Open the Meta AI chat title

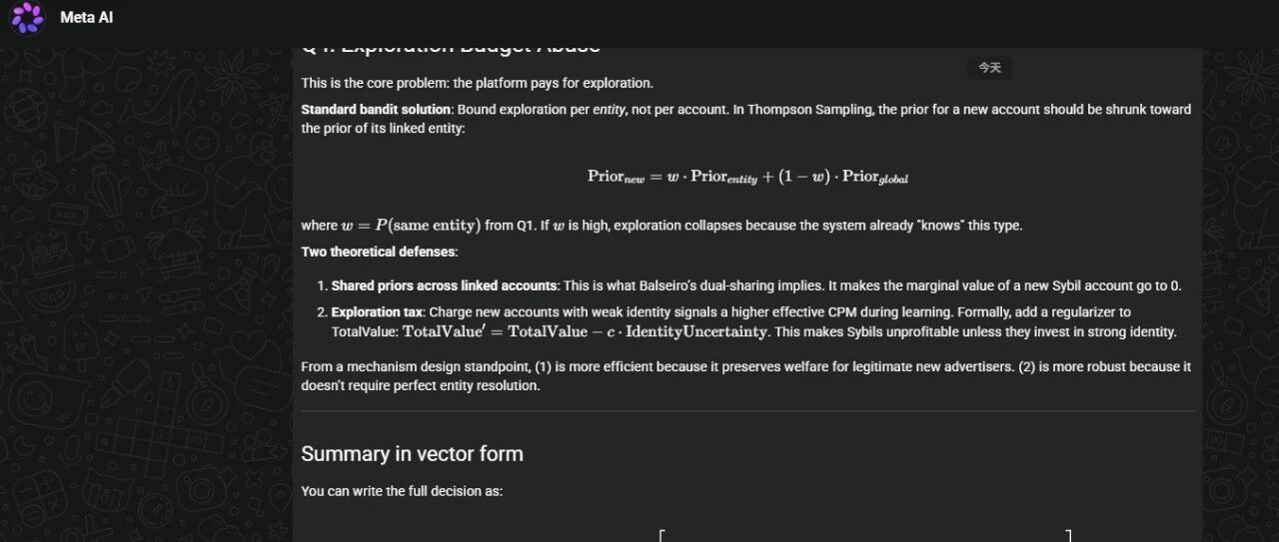pos(86,17)
